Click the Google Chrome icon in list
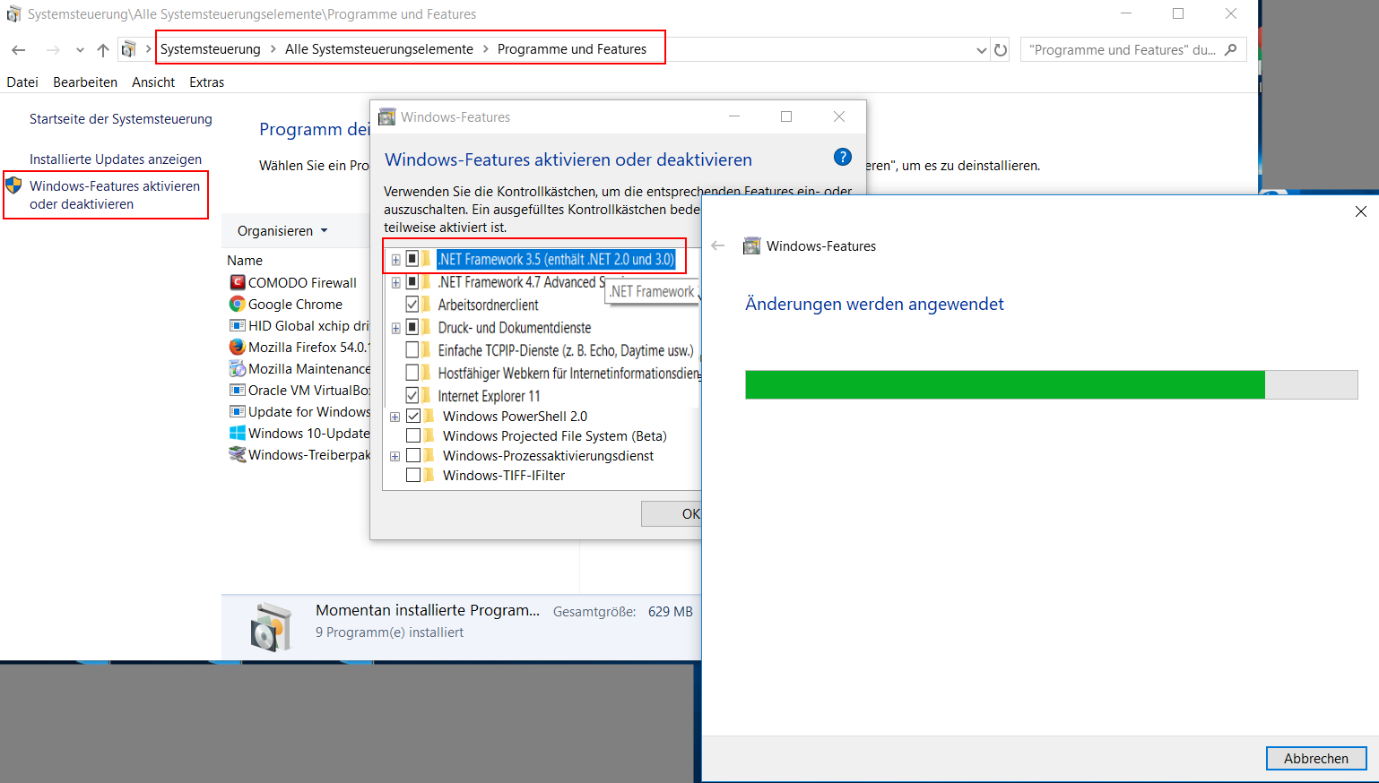1379x783 pixels. (238, 304)
